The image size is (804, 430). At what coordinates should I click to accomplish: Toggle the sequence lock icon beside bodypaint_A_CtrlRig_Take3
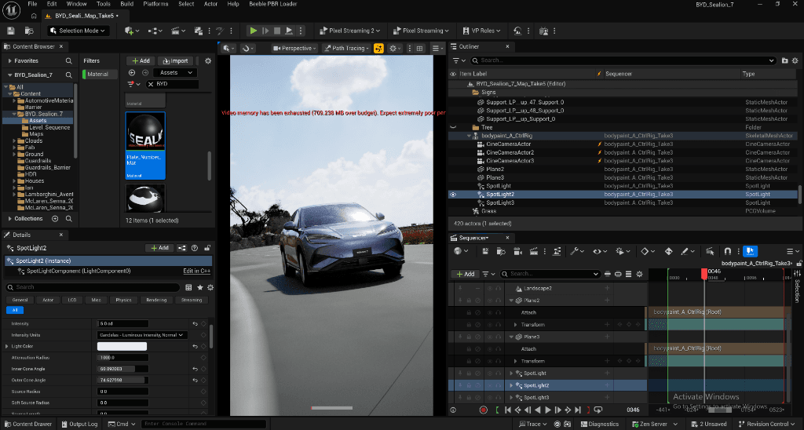click(x=799, y=264)
